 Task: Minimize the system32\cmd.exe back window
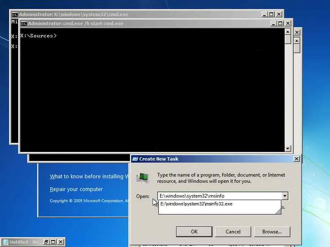coord(264,14)
